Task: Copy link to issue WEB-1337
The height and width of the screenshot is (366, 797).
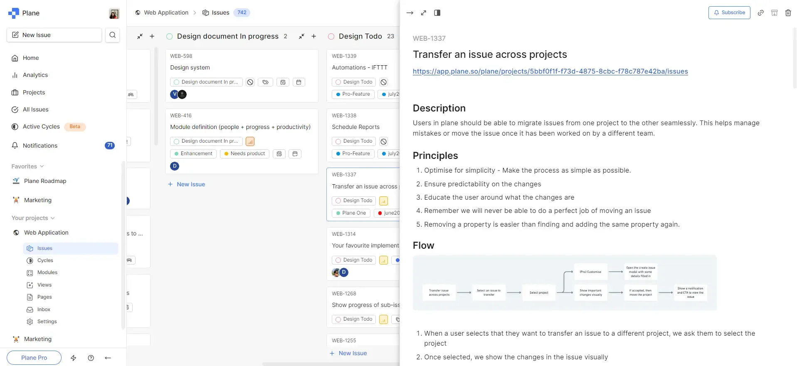Action: coord(760,13)
